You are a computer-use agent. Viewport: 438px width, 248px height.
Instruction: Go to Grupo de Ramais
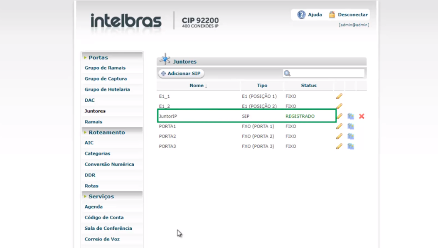pyautogui.click(x=105, y=68)
